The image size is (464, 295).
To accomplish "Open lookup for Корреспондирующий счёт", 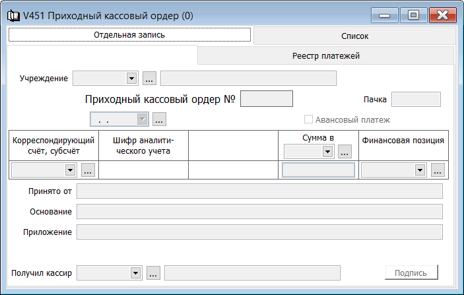I will [x=88, y=170].
